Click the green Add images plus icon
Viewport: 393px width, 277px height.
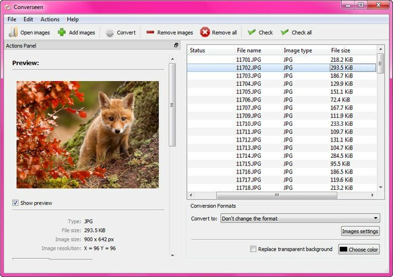point(62,33)
